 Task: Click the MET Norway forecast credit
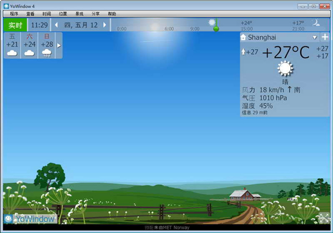(x=167, y=227)
